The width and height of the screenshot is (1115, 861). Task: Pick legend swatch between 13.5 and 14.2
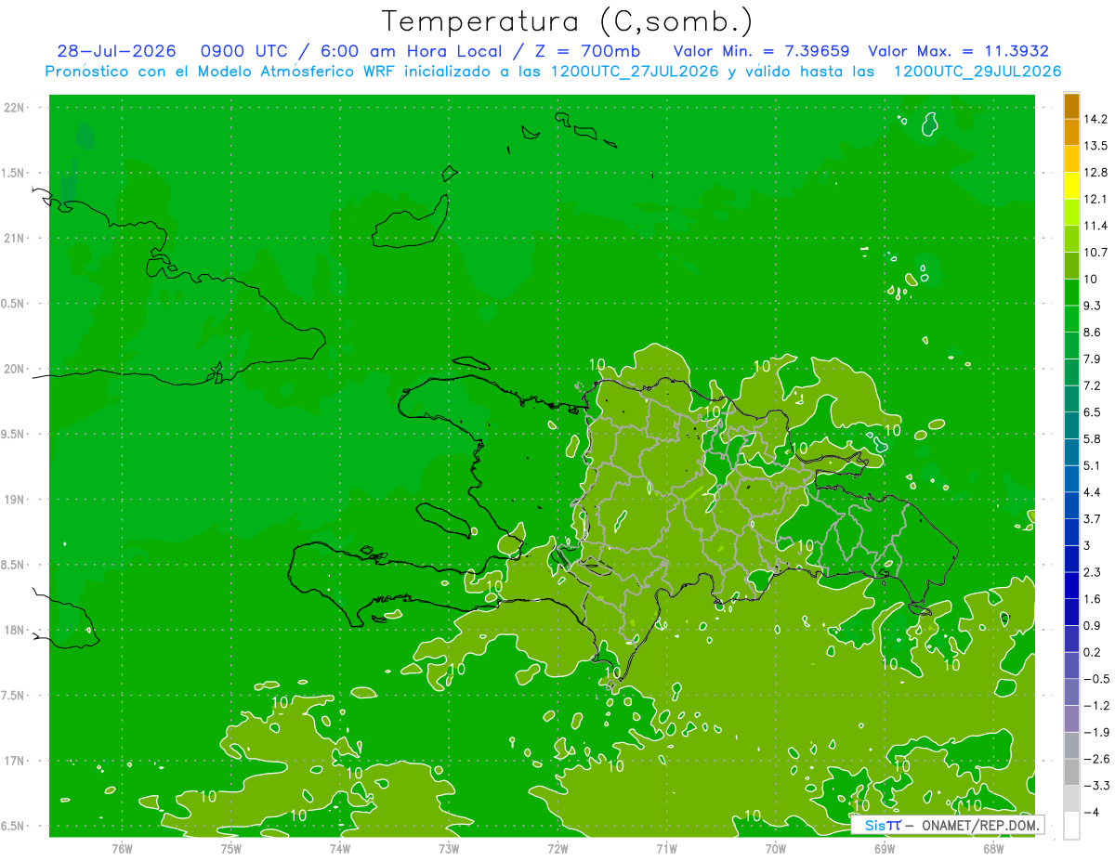pyautogui.click(x=1071, y=132)
